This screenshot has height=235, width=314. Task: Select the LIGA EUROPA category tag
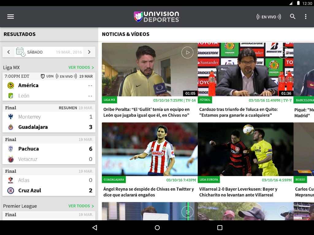click(x=209, y=179)
